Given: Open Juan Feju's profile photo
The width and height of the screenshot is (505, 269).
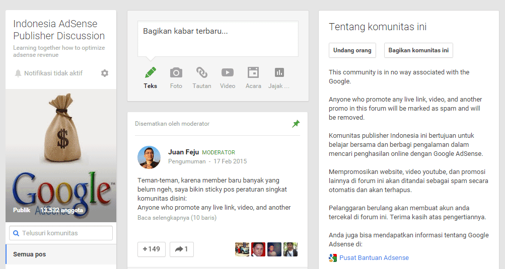Looking at the screenshot, I should 149,157.
